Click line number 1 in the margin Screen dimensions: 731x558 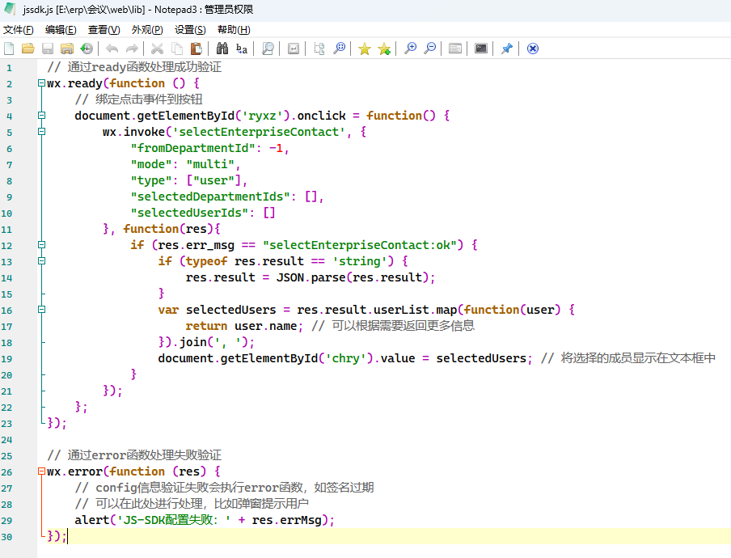click(x=10, y=68)
